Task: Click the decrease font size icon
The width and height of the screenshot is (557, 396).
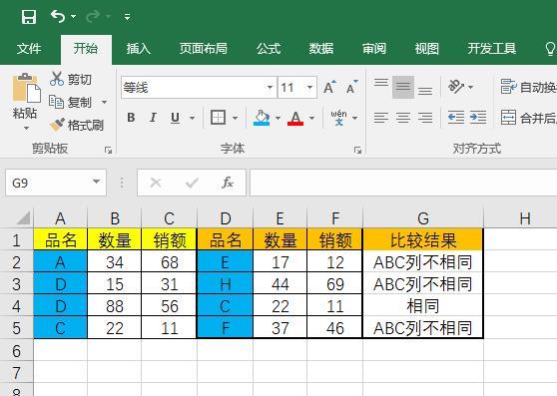Action: pyautogui.click(x=351, y=87)
